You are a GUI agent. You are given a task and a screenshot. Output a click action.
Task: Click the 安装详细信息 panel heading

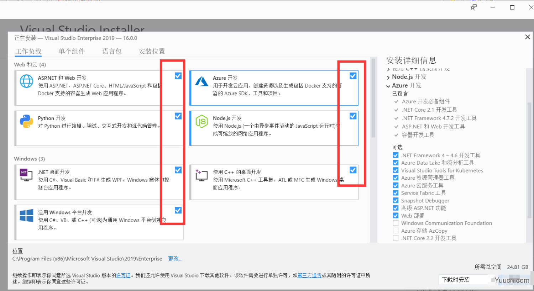click(411, 60)
